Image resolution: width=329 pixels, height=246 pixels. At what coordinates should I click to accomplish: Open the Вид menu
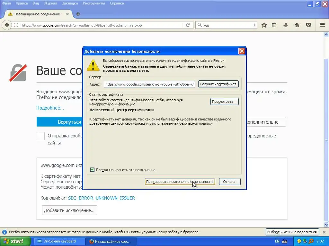coord(36,3)
